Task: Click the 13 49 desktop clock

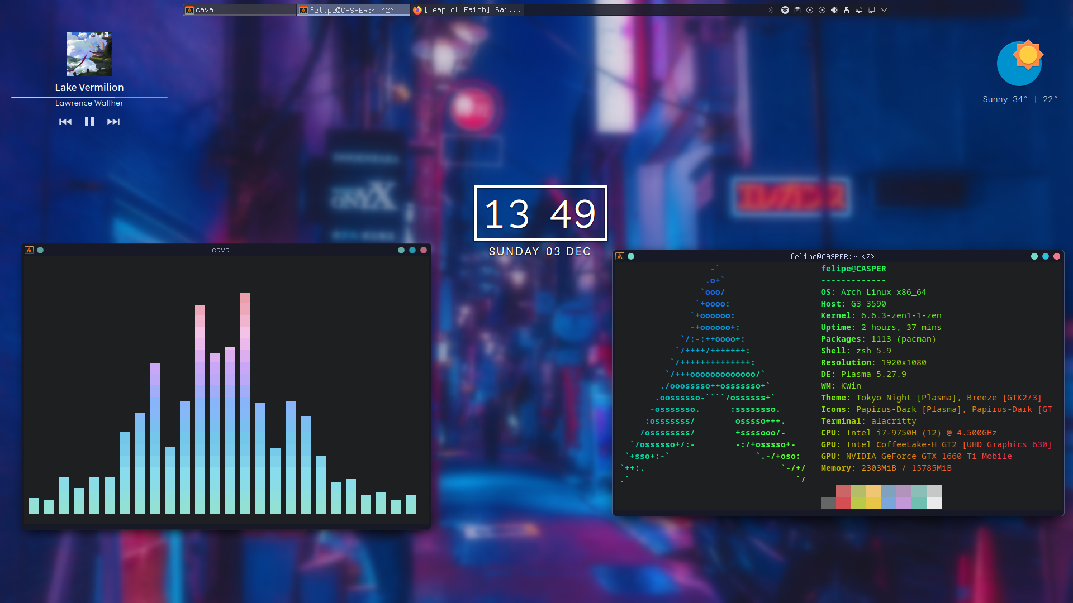Action: pyautogui.click(x=540, y=213)
